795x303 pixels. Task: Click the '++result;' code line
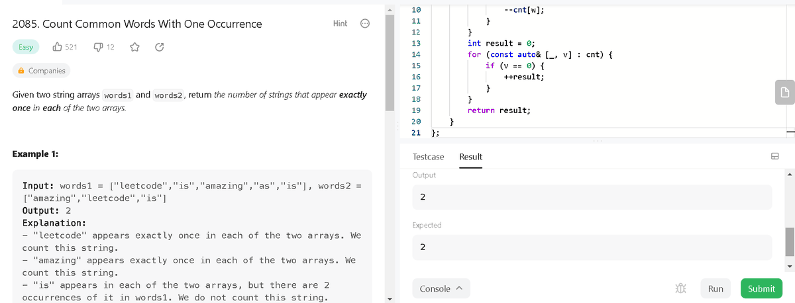click(524, 77)
